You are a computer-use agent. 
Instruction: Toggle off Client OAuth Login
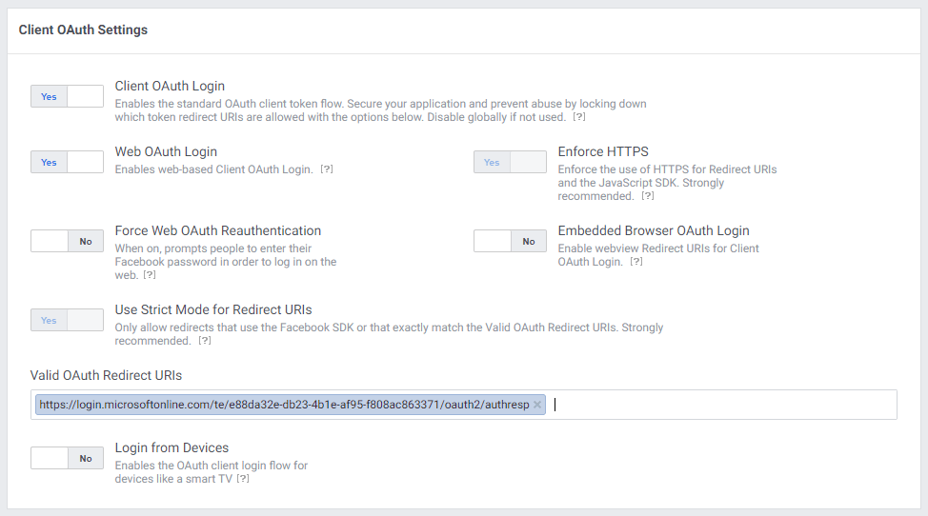[67, 96]
